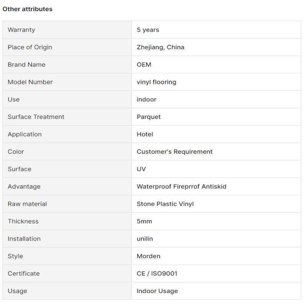
Task: Click the Morden style value
Action: click(148, 256)
